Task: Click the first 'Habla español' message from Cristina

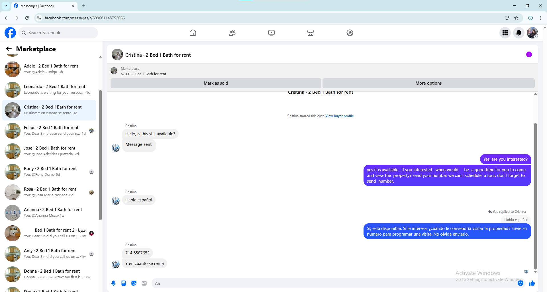Action: point(139,200)
